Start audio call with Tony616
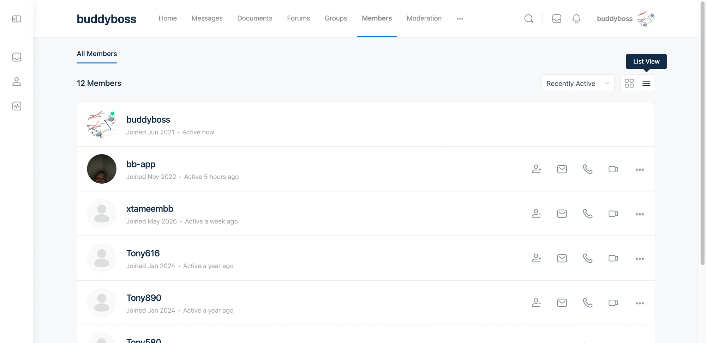Viewport: 706px width, 343px height. click(588, 258)
